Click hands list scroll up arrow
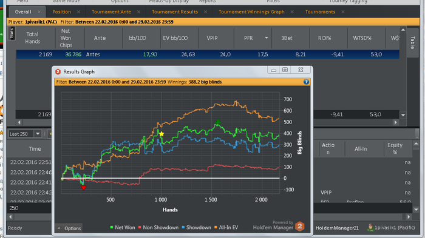Image resolution: width=425 pixels, height=238 pixels. click(416, 144)
